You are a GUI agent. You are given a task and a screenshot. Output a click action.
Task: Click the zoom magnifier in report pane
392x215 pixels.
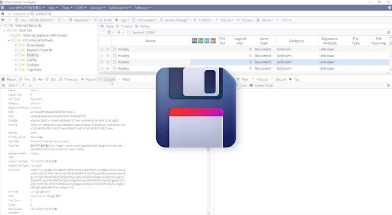4,85
